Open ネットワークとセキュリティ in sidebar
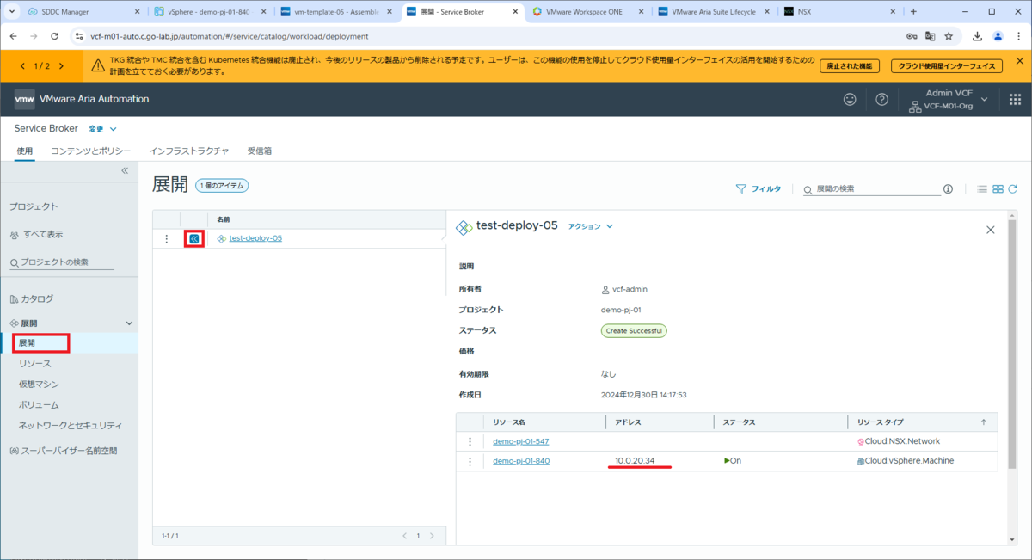 [x=71, y=425]
